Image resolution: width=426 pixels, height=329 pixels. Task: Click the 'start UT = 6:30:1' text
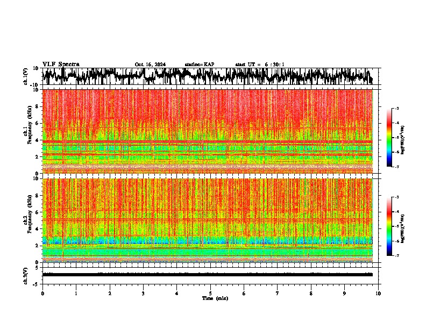click(x=260, y=65)
